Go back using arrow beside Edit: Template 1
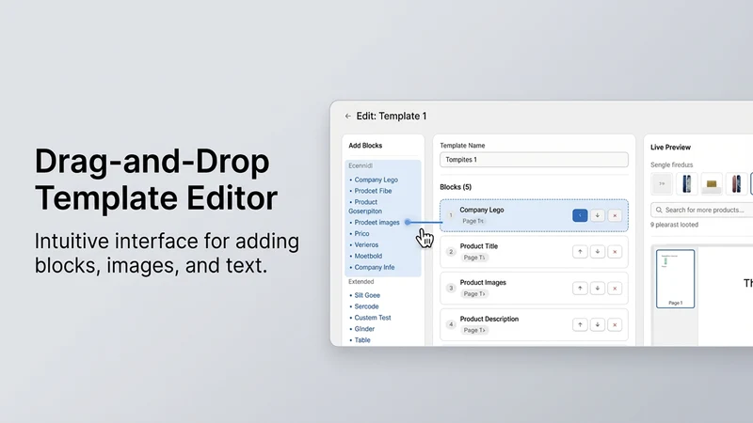The width and height of the screenshot is (753, 423). pos(347,116)
